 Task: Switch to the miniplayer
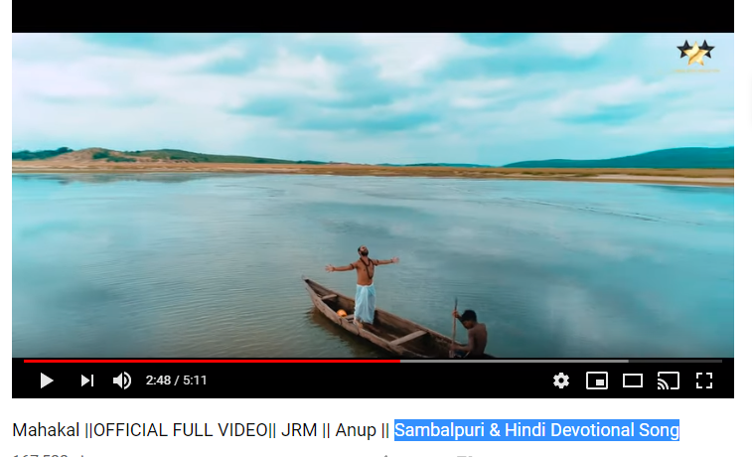coord(597,381)
